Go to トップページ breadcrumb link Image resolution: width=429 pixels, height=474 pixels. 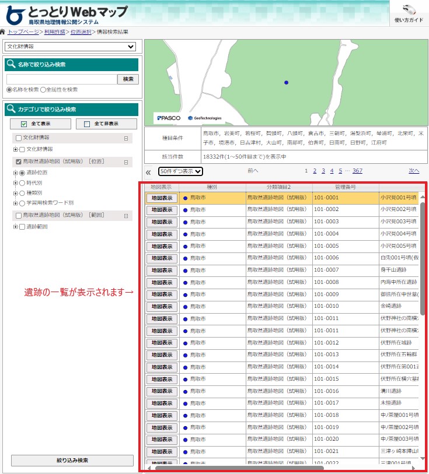pyautogui.click(x=23, y=31)
